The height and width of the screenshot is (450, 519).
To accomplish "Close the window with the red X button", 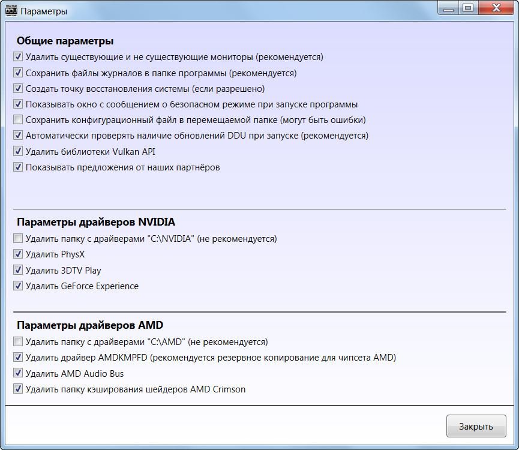I will pos(496,8).
